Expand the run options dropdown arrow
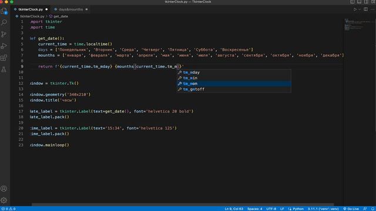Image resolution: width=376 pixels, height=211 pixels. coord(360,9)
